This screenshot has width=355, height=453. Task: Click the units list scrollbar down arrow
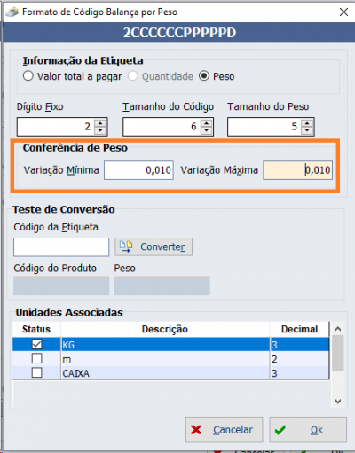(x=338, y=402)
